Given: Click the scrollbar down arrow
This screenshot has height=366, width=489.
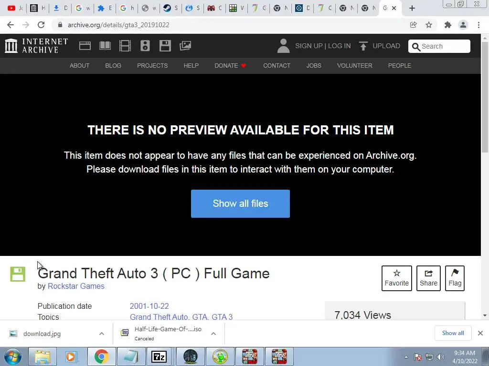Looking at the screenshot, I should point(485,315).
